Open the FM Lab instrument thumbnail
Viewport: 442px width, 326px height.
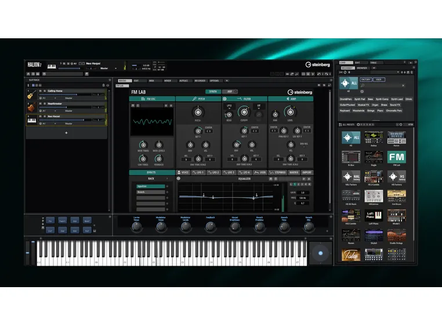tap(396, 157)
